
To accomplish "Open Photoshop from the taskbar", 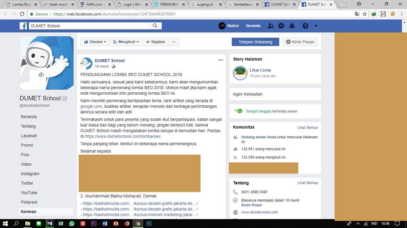I will 149,223.
